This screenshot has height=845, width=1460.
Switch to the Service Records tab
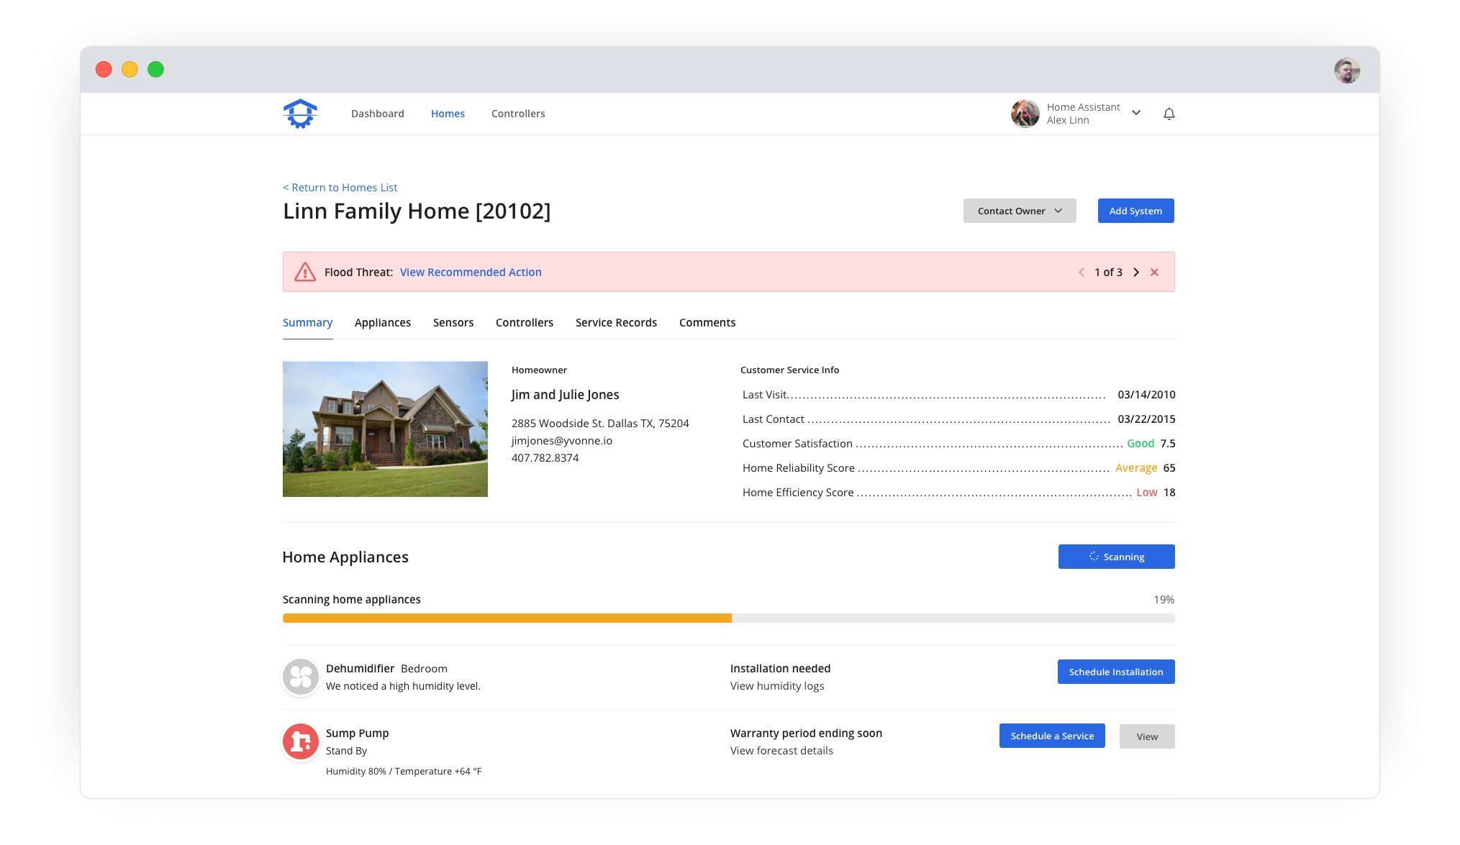616,322
